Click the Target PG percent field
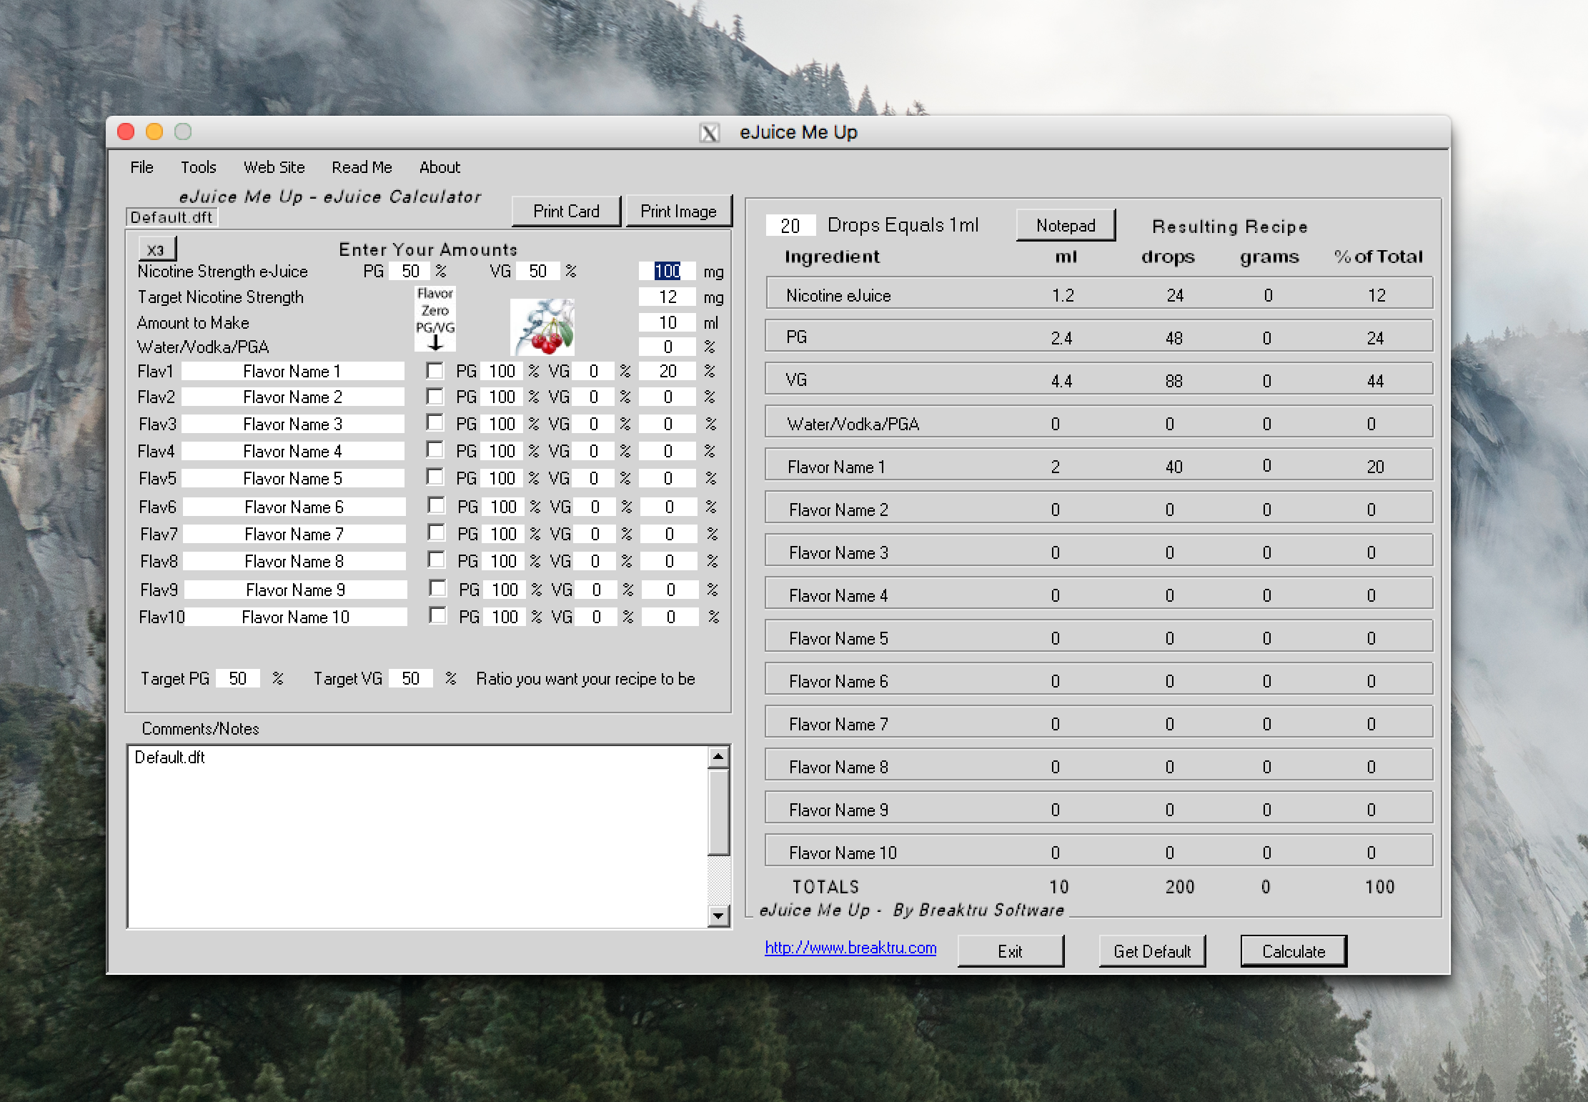 (238, 678)
